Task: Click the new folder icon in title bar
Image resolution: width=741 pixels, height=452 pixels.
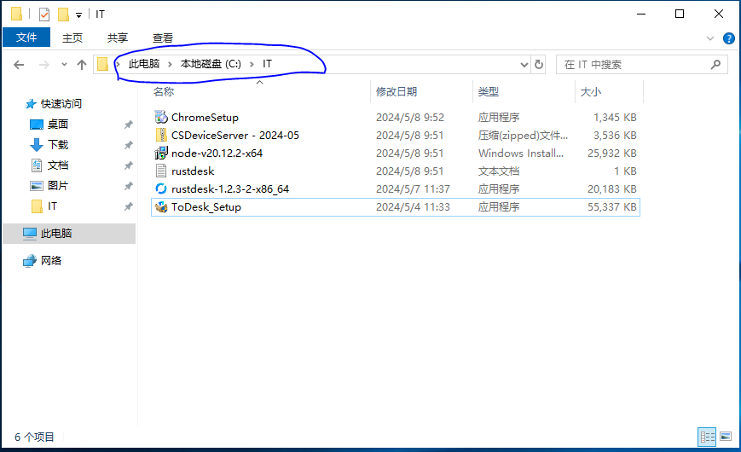Action: point(63,14)
